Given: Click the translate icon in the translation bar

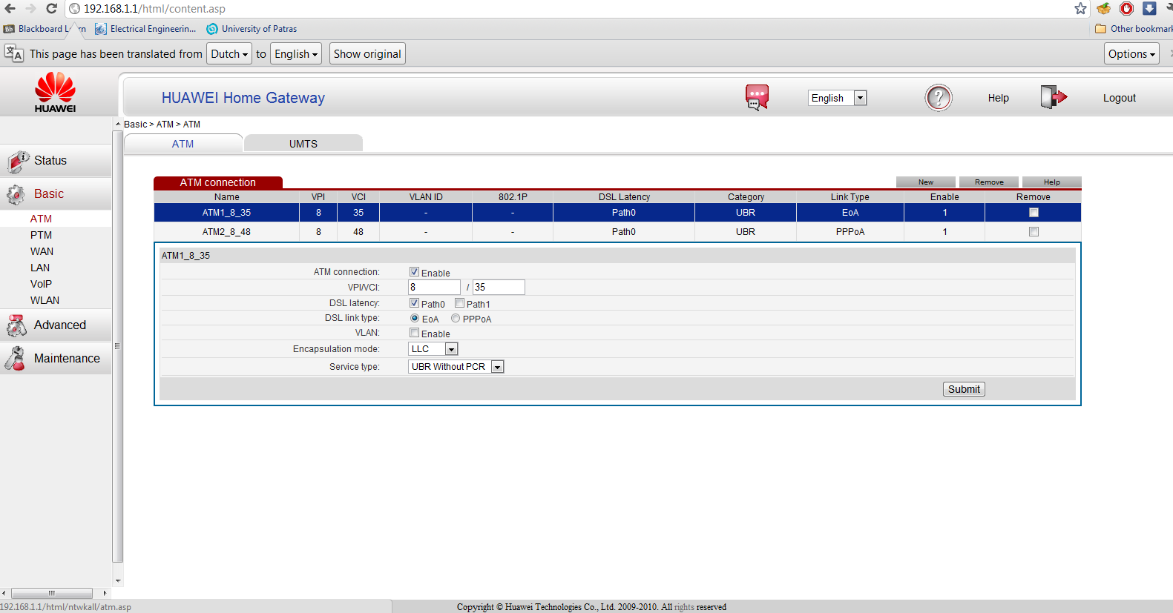Looking at the screenshot, I should [x=13, y=53].
